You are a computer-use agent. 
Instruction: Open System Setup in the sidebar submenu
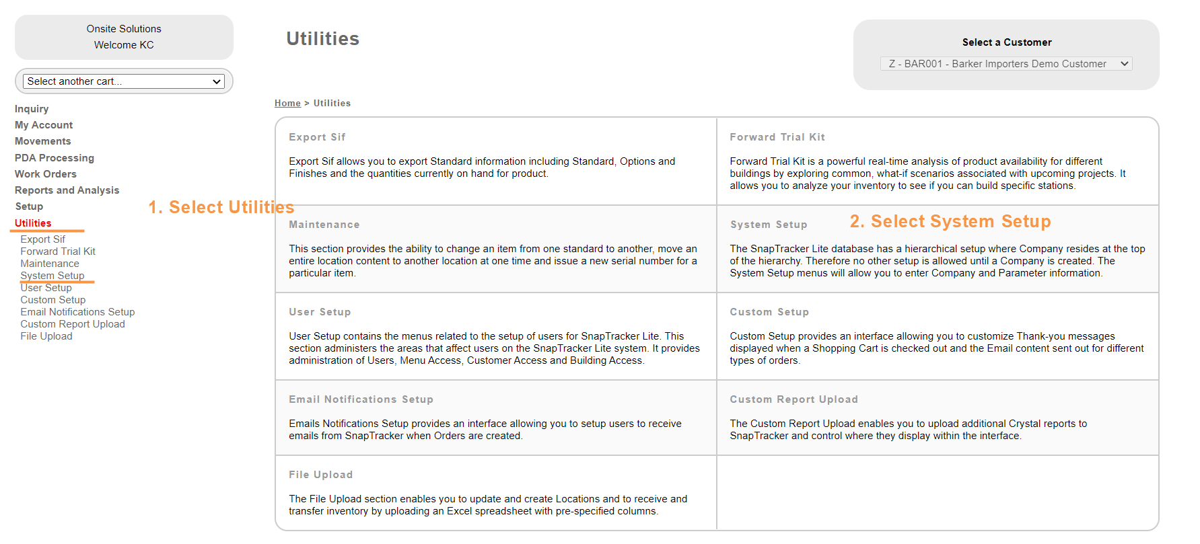(x=52, y=276)
